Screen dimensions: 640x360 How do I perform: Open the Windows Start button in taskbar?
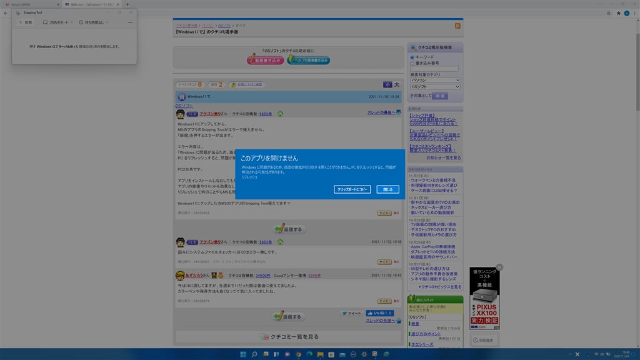click(x=243, y=354)
